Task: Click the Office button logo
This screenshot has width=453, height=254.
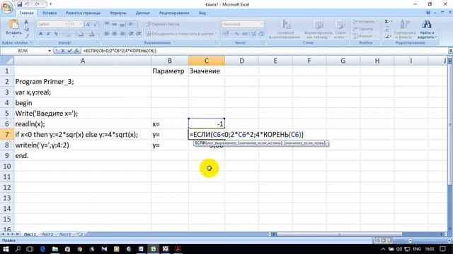Action: click(x=7, y=7)
